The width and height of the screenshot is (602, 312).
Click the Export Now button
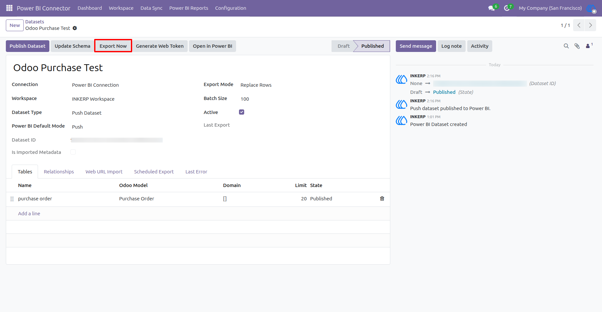point(113,46)
